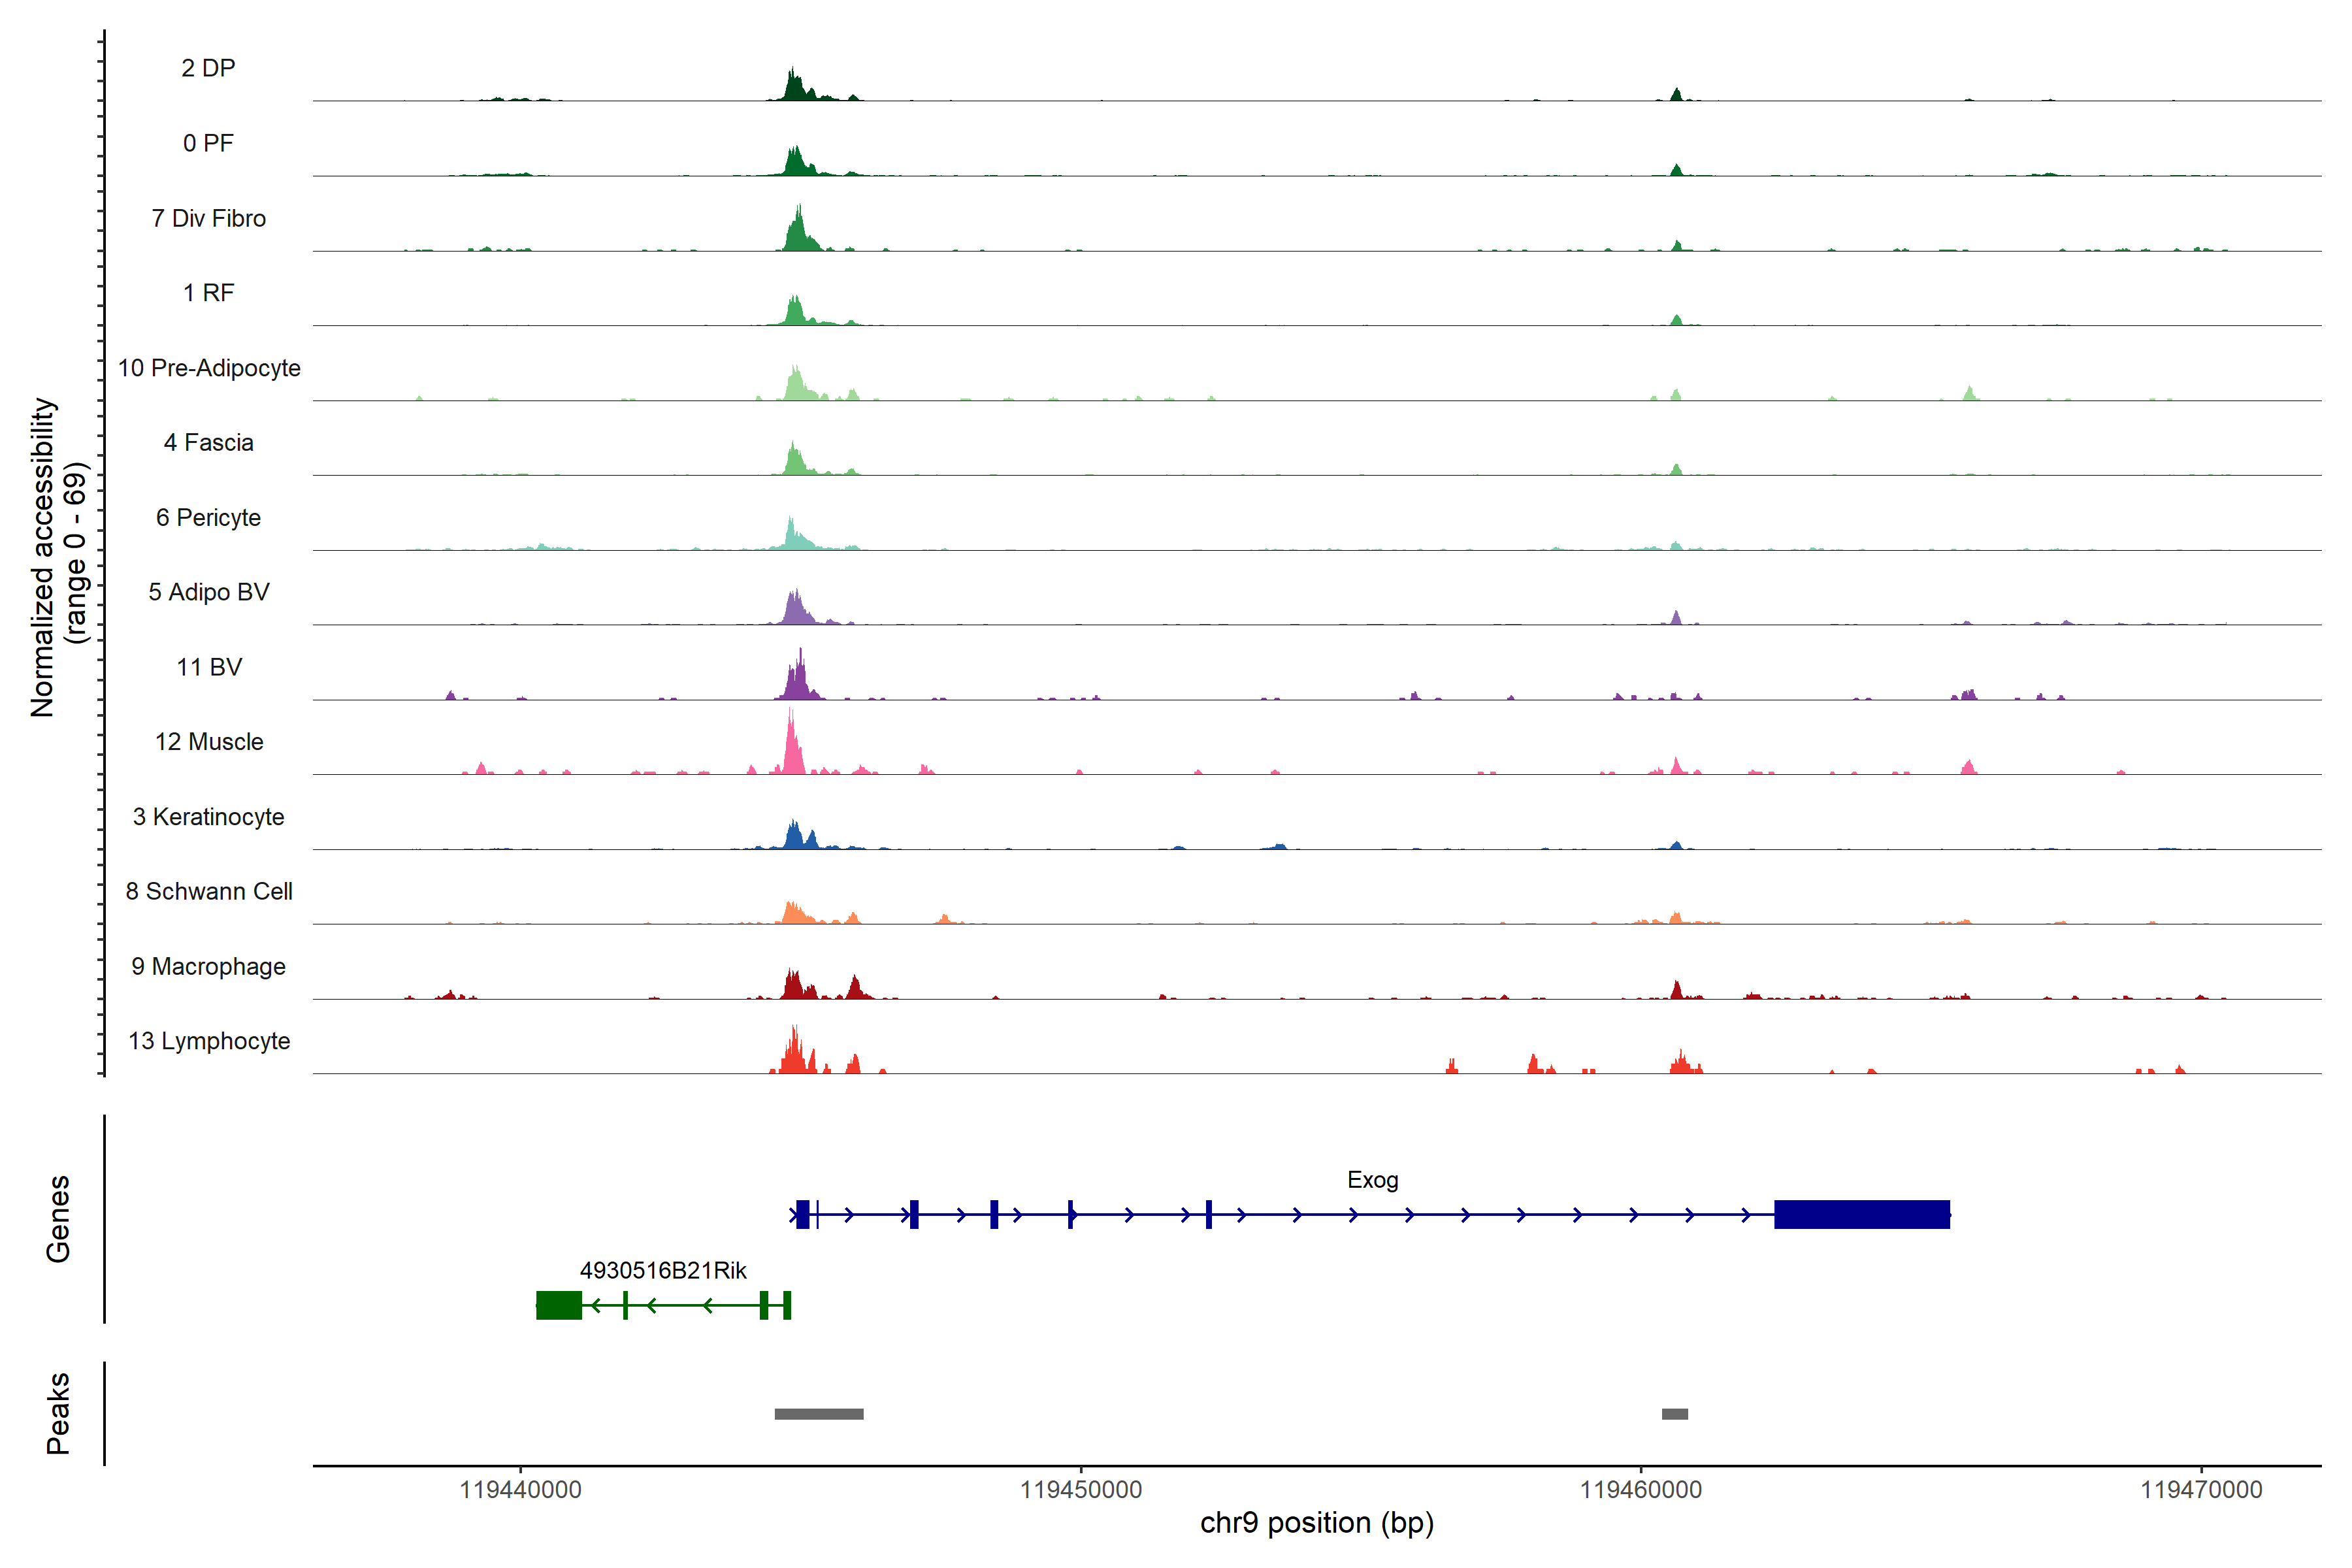Image resolution: width=2352 pixels, height=1568 pixels.
Task: Click the Peaks panel label
Action: 58,1413
